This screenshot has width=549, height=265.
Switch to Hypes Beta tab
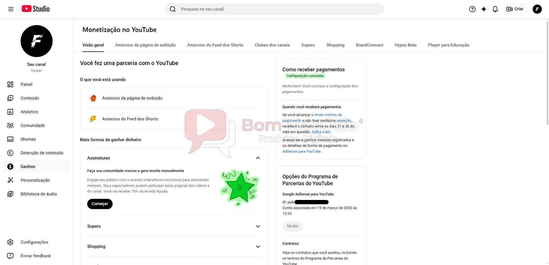(x=406, y=45)
